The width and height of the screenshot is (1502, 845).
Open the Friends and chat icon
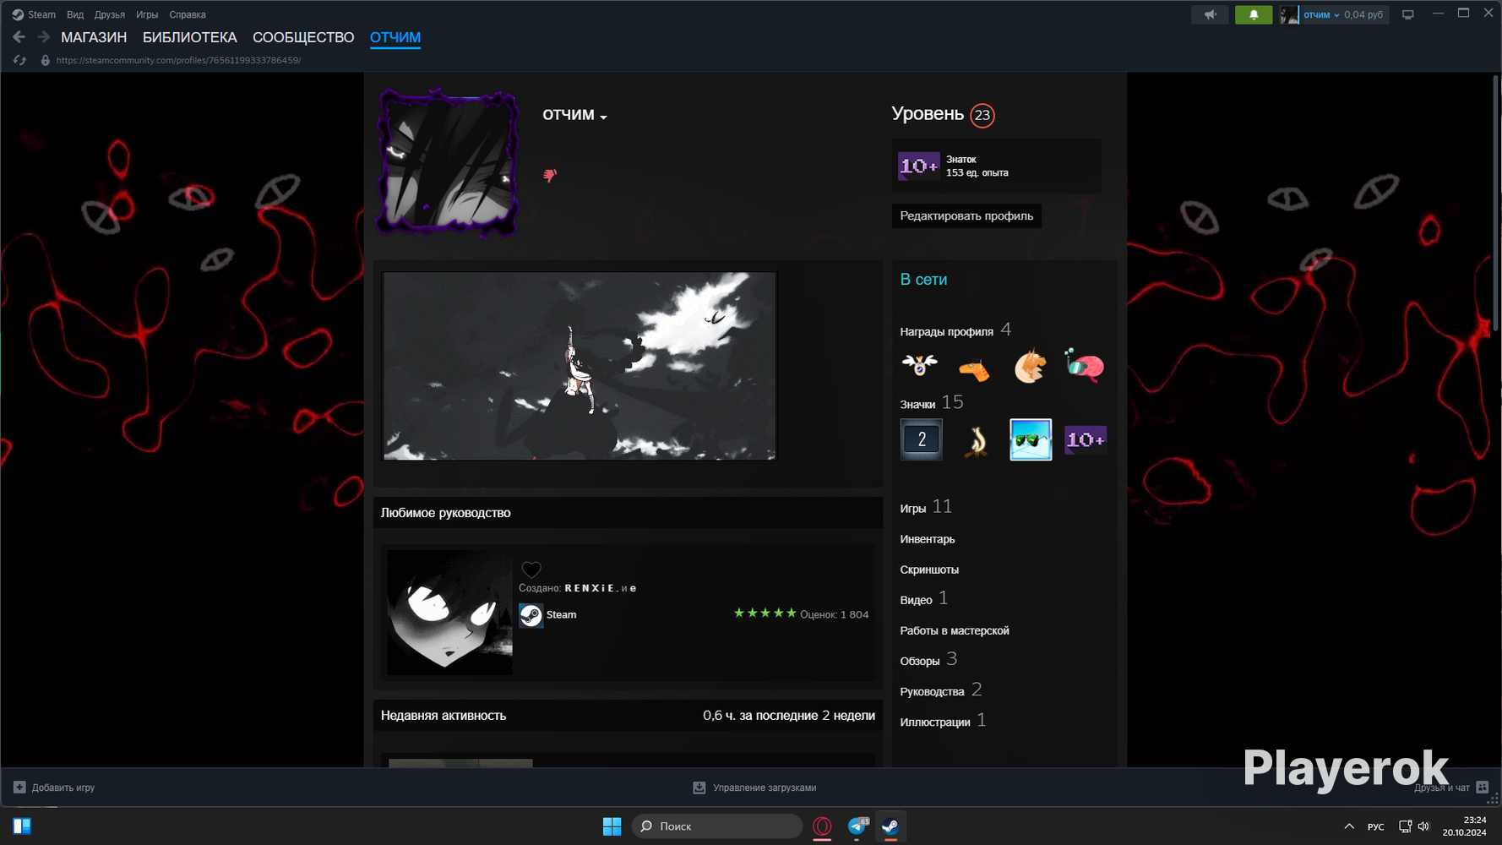(1482, 788)
